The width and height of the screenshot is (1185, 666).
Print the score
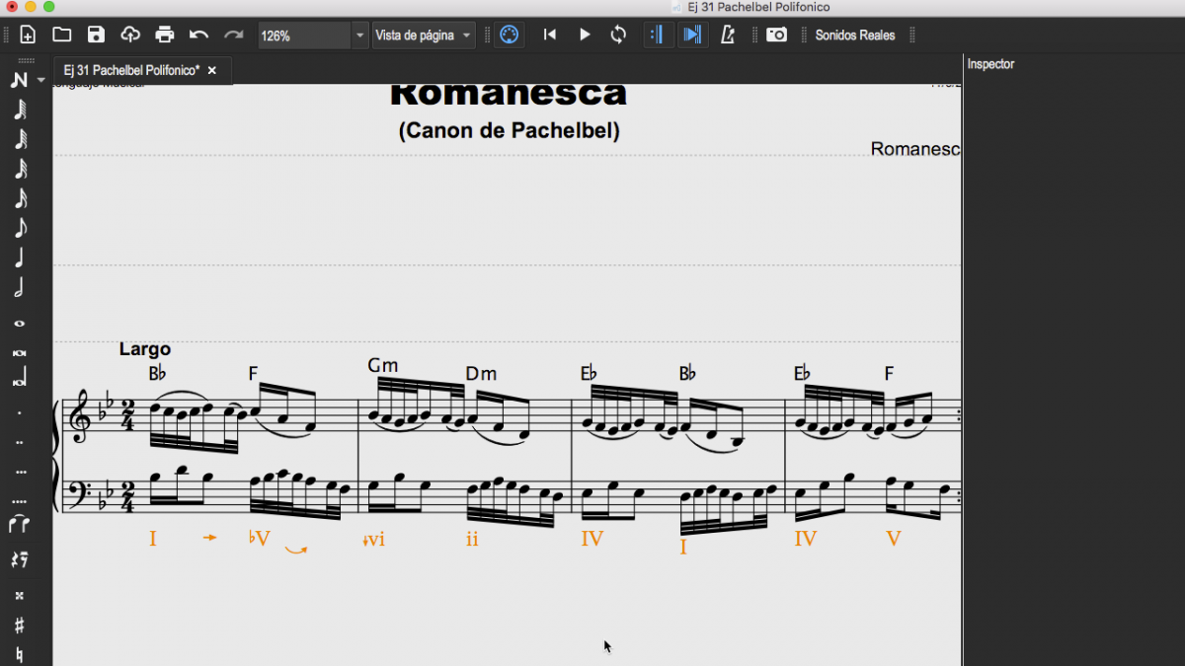[x=165, y=36]
